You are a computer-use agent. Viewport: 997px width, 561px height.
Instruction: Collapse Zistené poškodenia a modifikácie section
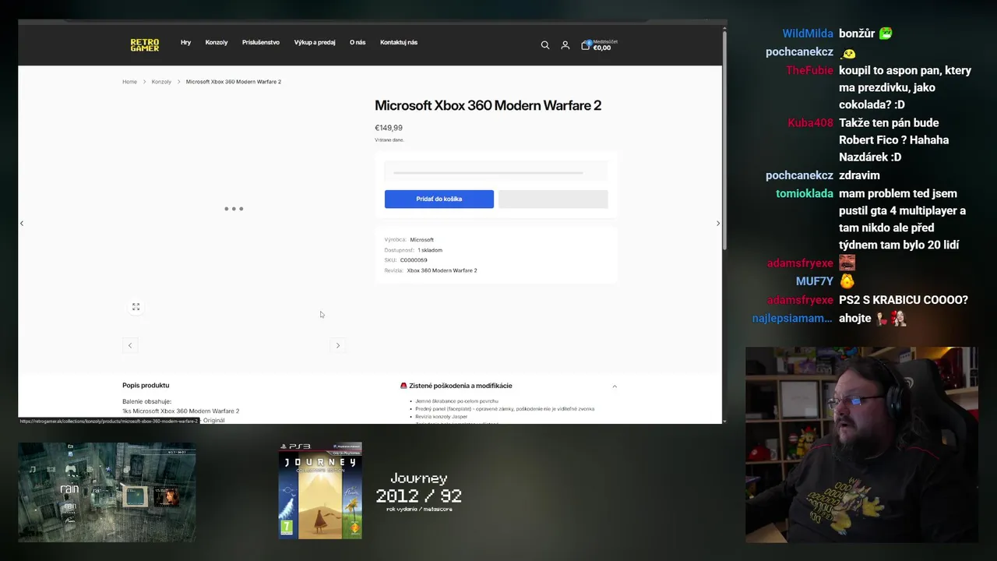tap(615, 386)
